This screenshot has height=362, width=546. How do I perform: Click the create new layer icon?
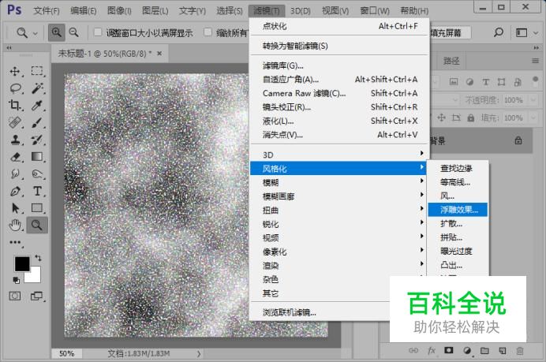click(502, 350)
